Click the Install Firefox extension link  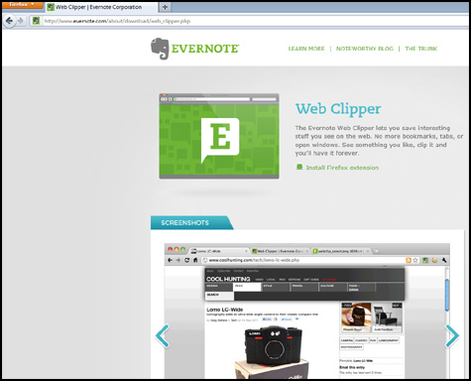tap(342, 168)
